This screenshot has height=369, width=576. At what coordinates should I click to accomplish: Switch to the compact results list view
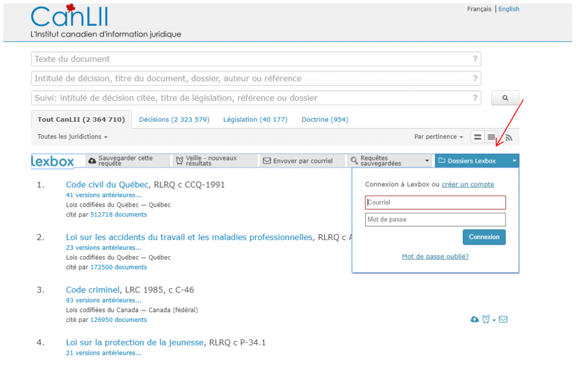tap(492, 137)
